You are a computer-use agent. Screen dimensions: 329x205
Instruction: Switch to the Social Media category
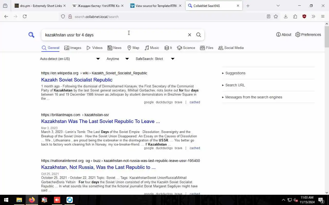pos(231,48)
